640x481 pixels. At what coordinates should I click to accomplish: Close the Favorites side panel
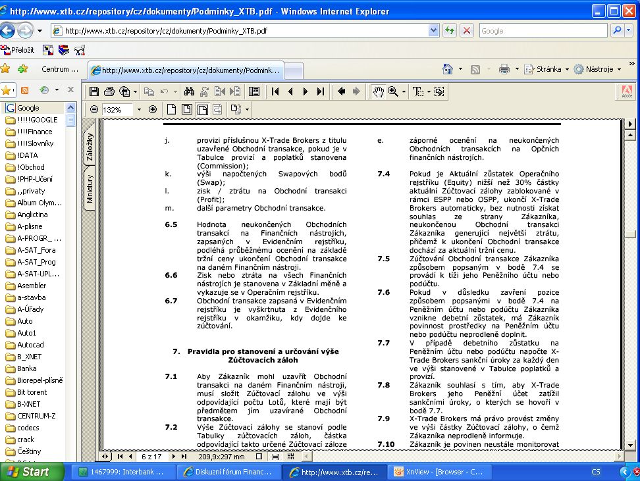pyautogui.click(x=70, y=89)
